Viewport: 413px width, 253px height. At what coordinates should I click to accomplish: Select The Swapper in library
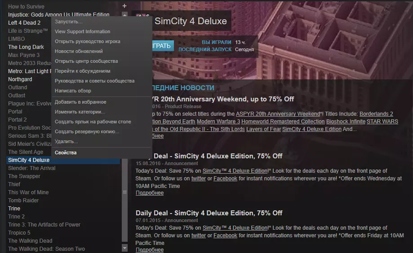(x=24, y=176)
